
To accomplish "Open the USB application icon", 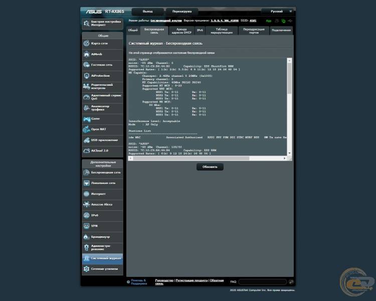I will pyautogui.click(x=86, y=140).
